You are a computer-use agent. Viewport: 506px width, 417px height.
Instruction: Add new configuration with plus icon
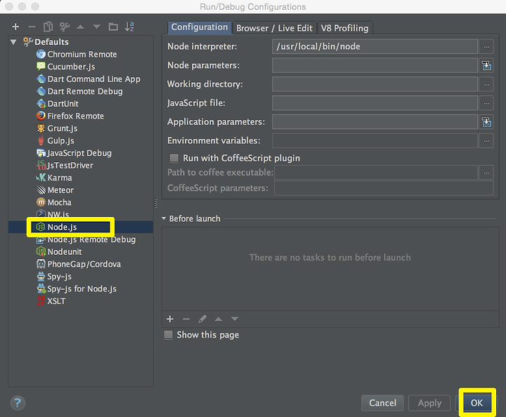coord(15,27)
